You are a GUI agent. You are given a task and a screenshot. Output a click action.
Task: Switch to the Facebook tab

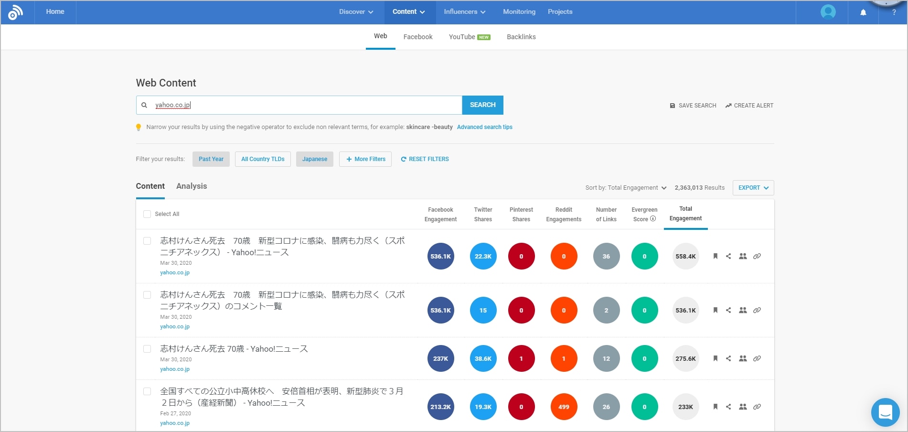coord(418,37)
